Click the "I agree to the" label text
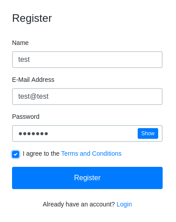 point(41,153)
